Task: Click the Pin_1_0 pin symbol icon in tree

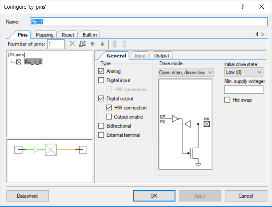Action: pos(19,62)
